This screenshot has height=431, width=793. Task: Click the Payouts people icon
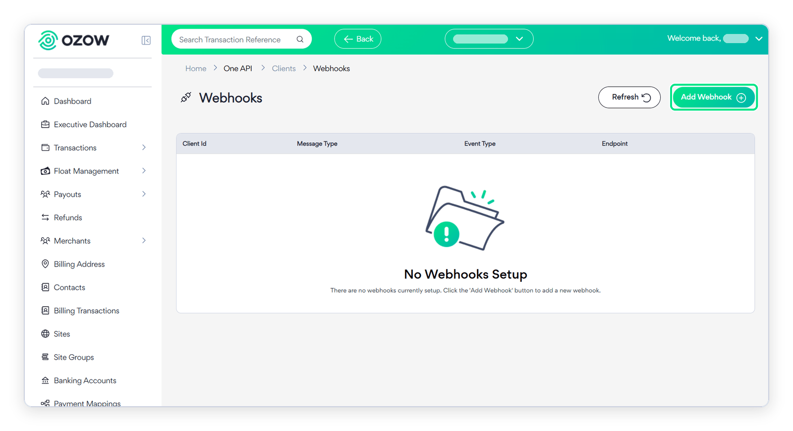(x=45, y=194)
